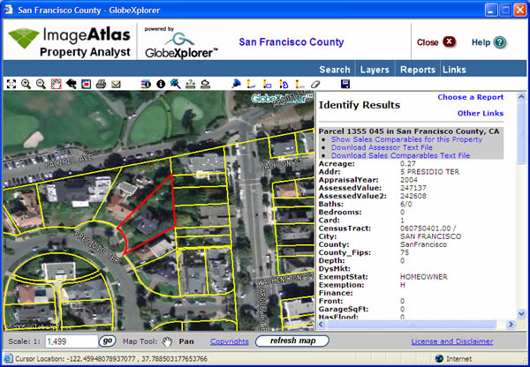Open the Search menu

tap(335, 70)
